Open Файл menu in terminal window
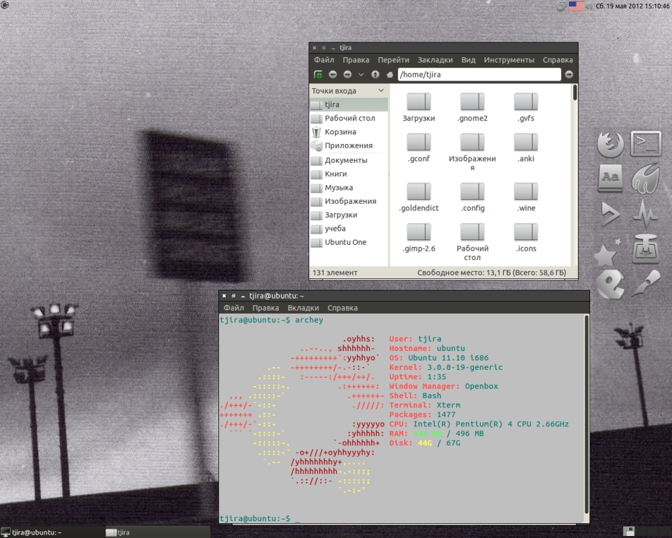 234,308
